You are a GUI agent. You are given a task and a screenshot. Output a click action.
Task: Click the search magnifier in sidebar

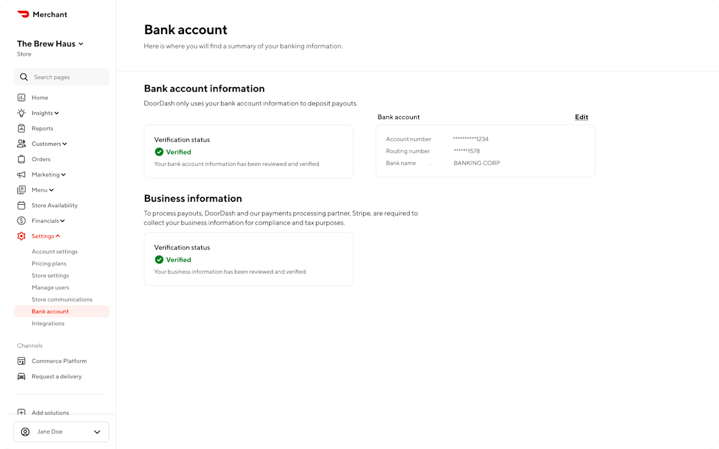[24, 77]
